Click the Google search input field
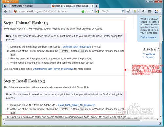The height and width of the screenshot is (127, 164). [x=111, y=11]
